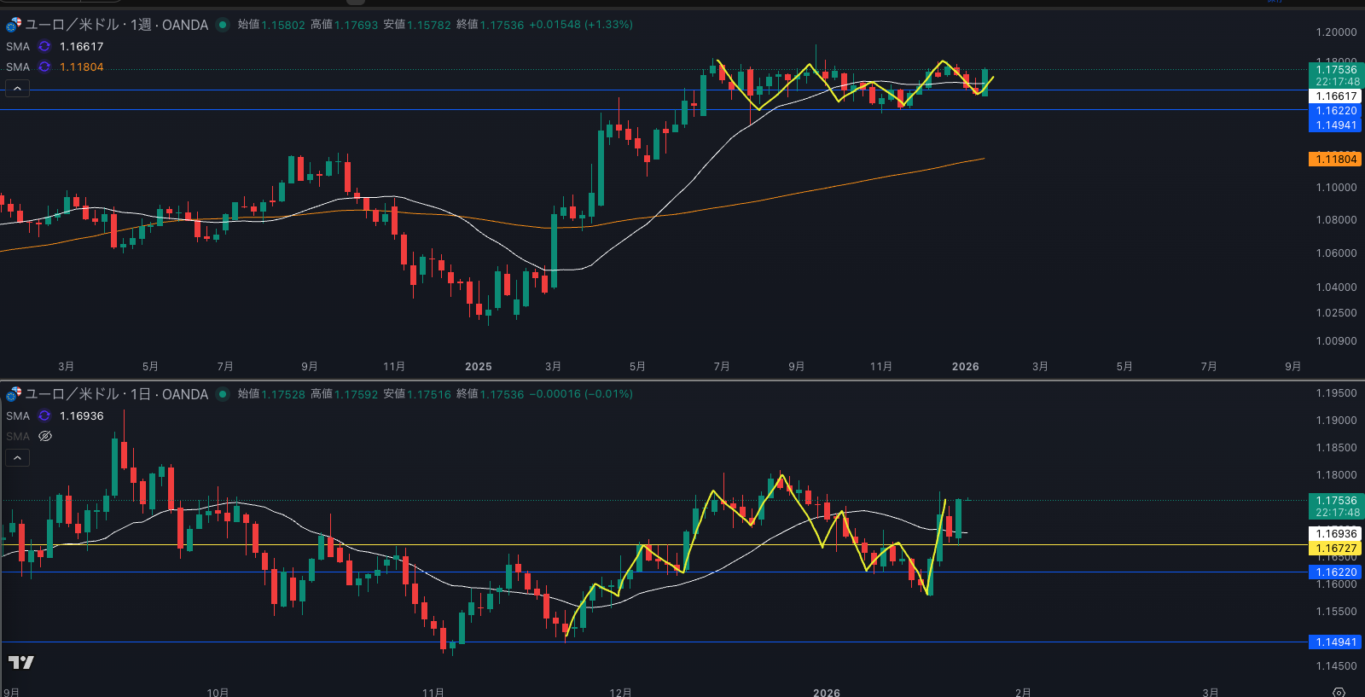Click green market status dot on weekly chart
The image size is (1365, 697).
223,25
